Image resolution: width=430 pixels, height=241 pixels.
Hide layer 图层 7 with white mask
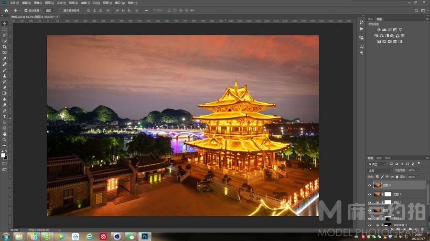point(370,194)
